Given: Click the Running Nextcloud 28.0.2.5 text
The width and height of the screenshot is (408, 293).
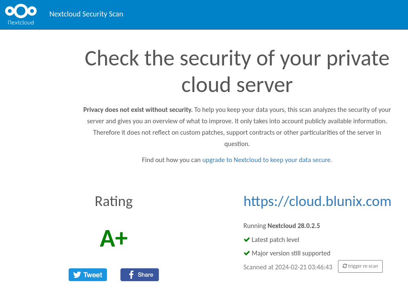Looking at the screenshot, I should pos(281,225).
